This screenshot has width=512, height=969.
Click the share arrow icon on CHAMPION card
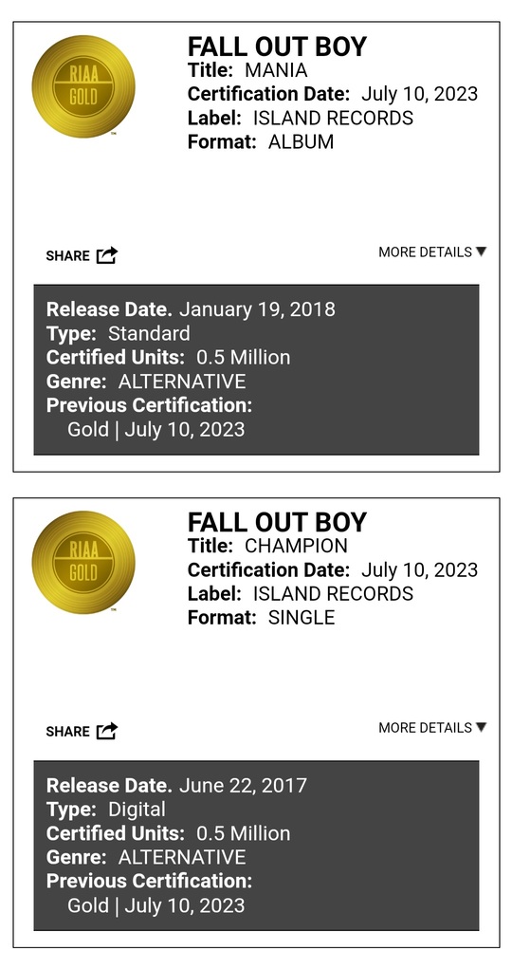click(107, 731)
